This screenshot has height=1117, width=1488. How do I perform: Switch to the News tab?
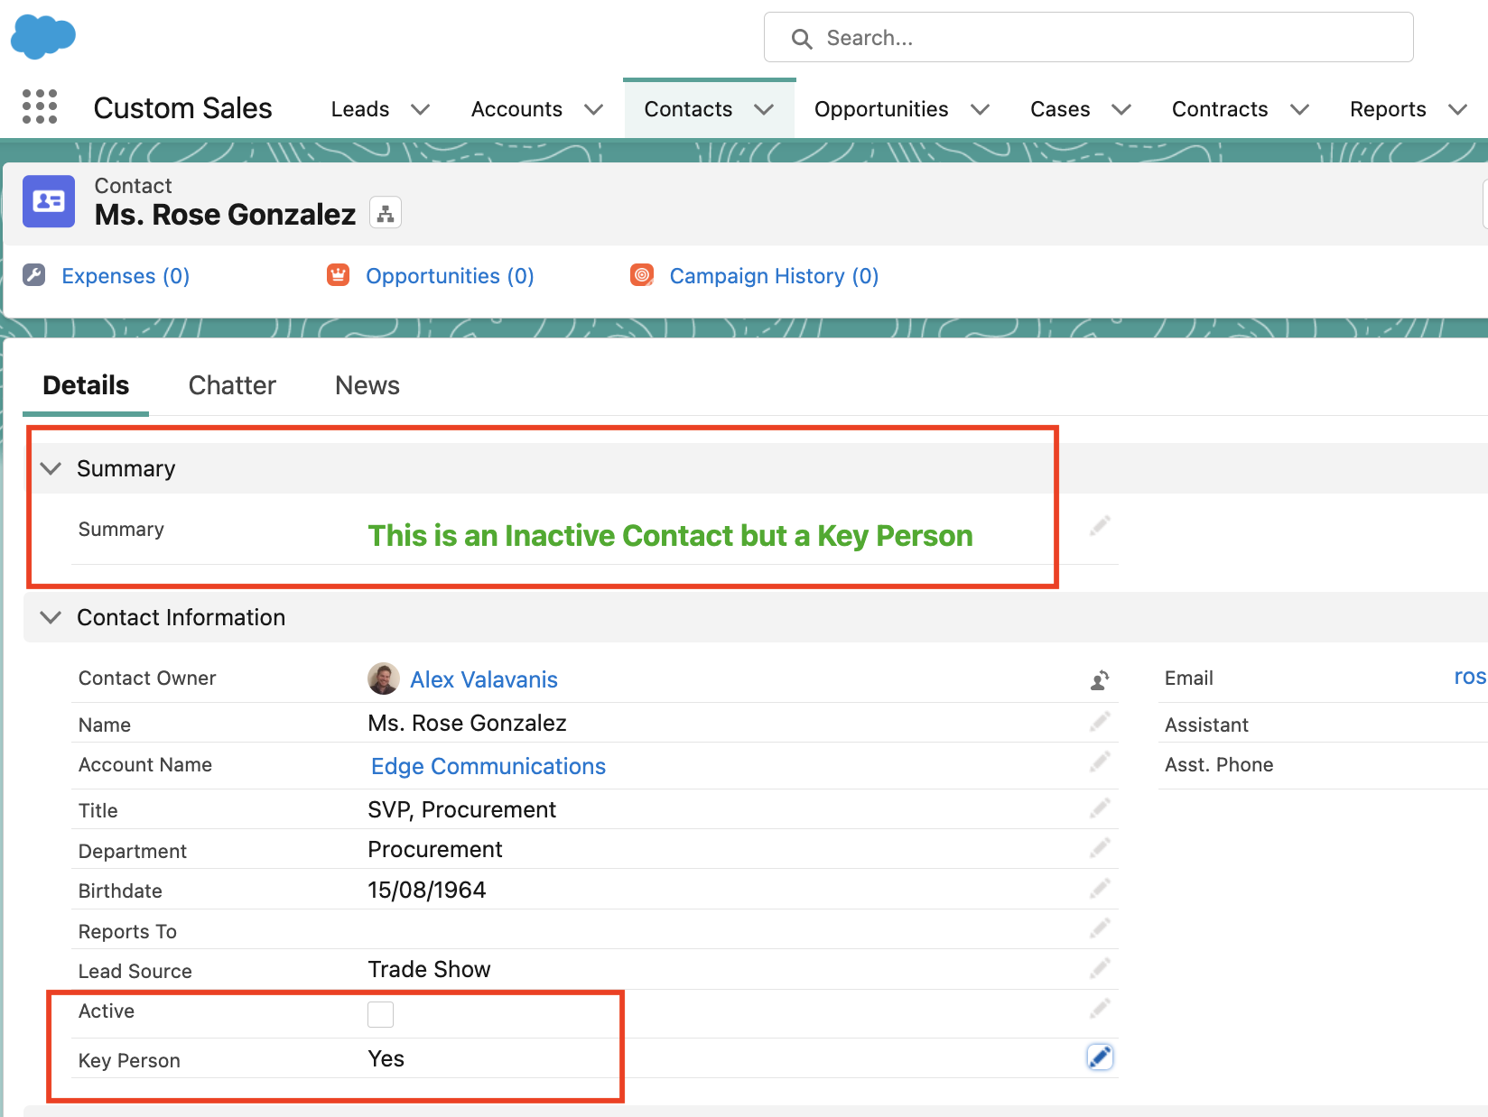367,385
